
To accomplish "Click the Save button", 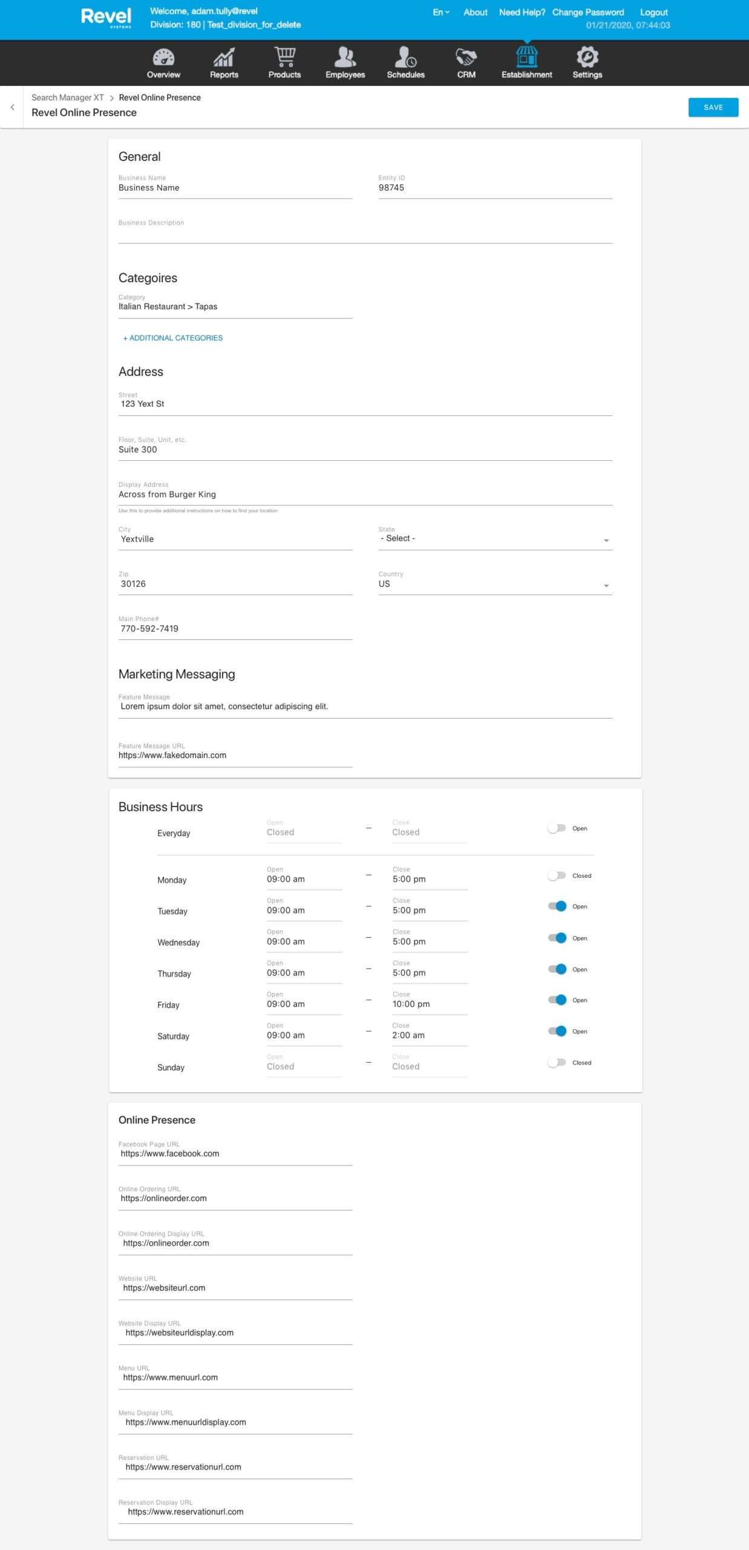I will 713,107.
